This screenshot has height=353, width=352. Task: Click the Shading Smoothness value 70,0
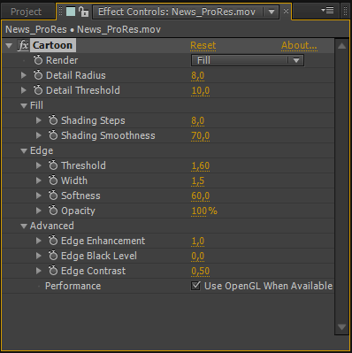201,135
